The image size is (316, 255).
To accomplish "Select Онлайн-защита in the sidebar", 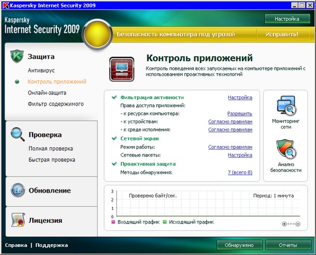I will click(x=47, y=93).
